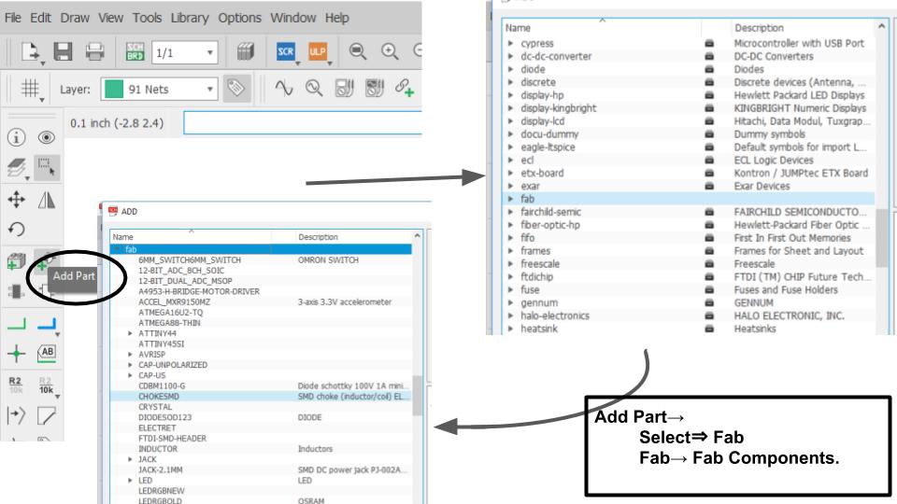Open the grid settings icon
The image size is (897, 504).
click(30, 89)
